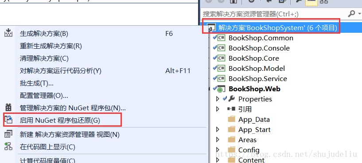The image size is (362, 163).
Task: Open 批生成(T)... from the context menu
Action: 37,83
